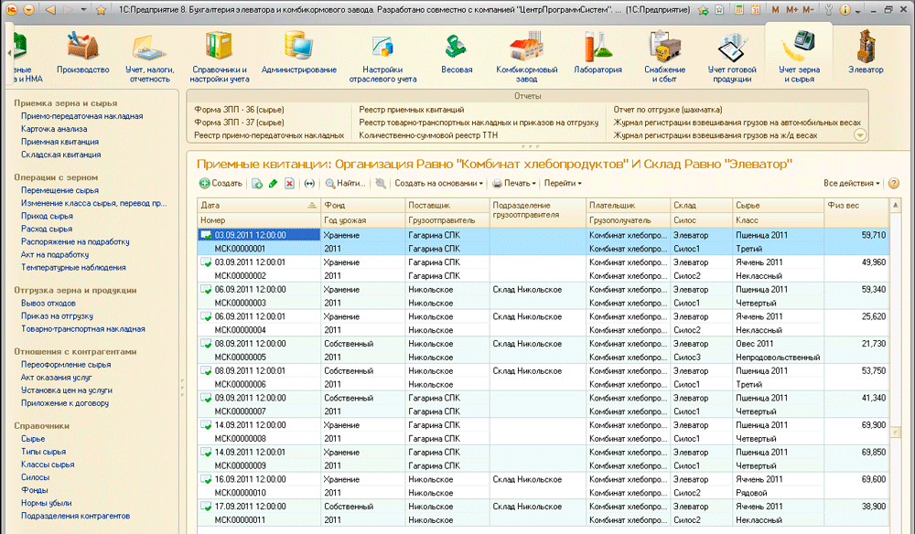Open the Перемещение сырья link
This screenshot has height=534, width=915.
[60, 190]
